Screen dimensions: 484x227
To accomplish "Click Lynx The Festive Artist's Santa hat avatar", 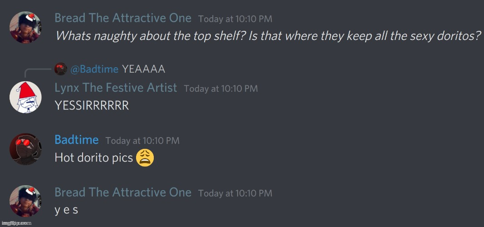I will pos(25,97).
